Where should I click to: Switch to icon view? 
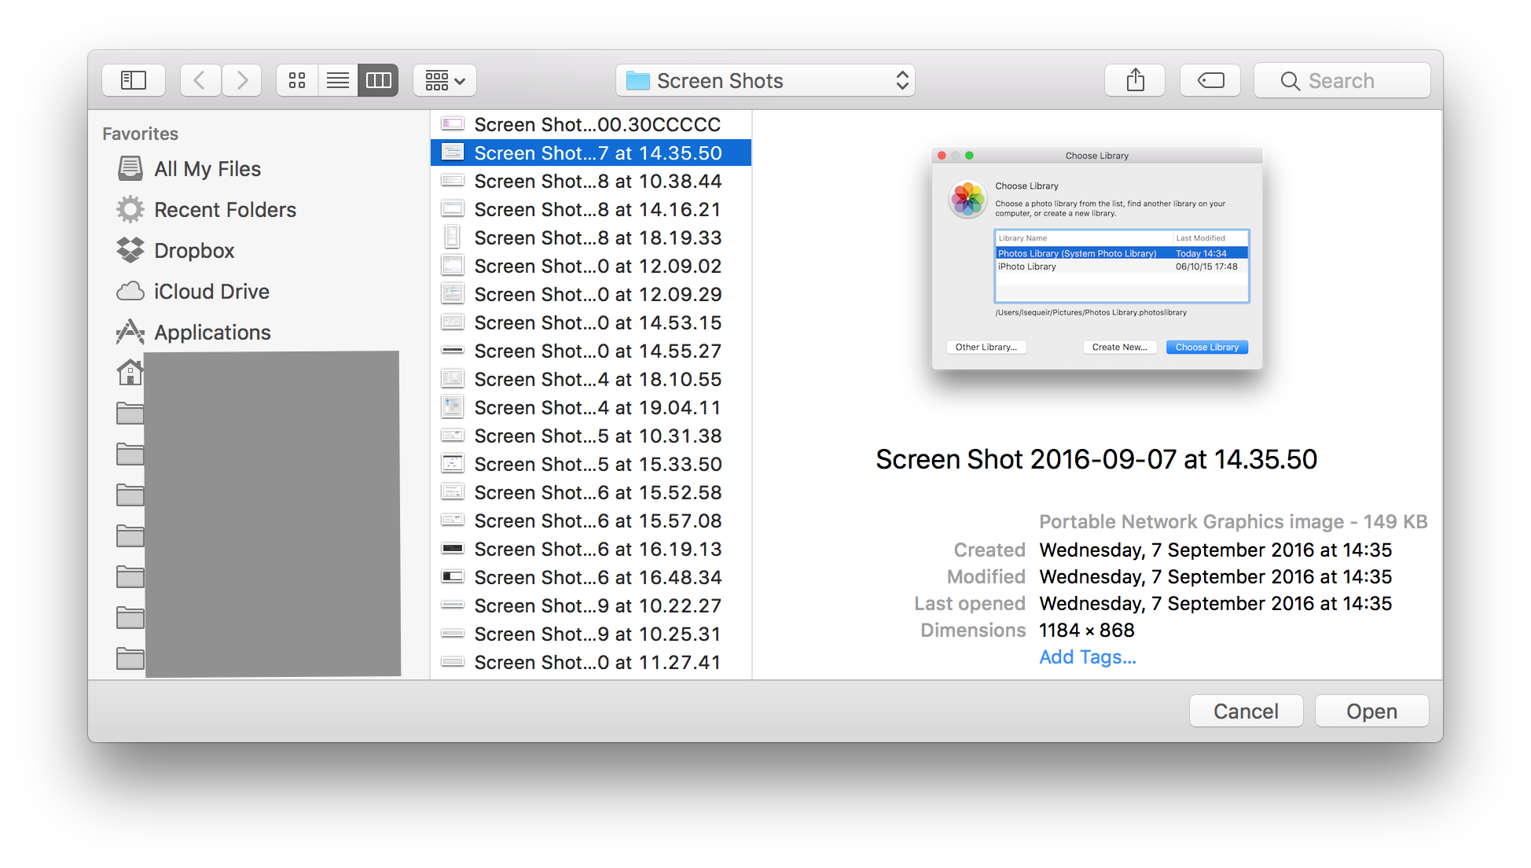pos(297,80)
